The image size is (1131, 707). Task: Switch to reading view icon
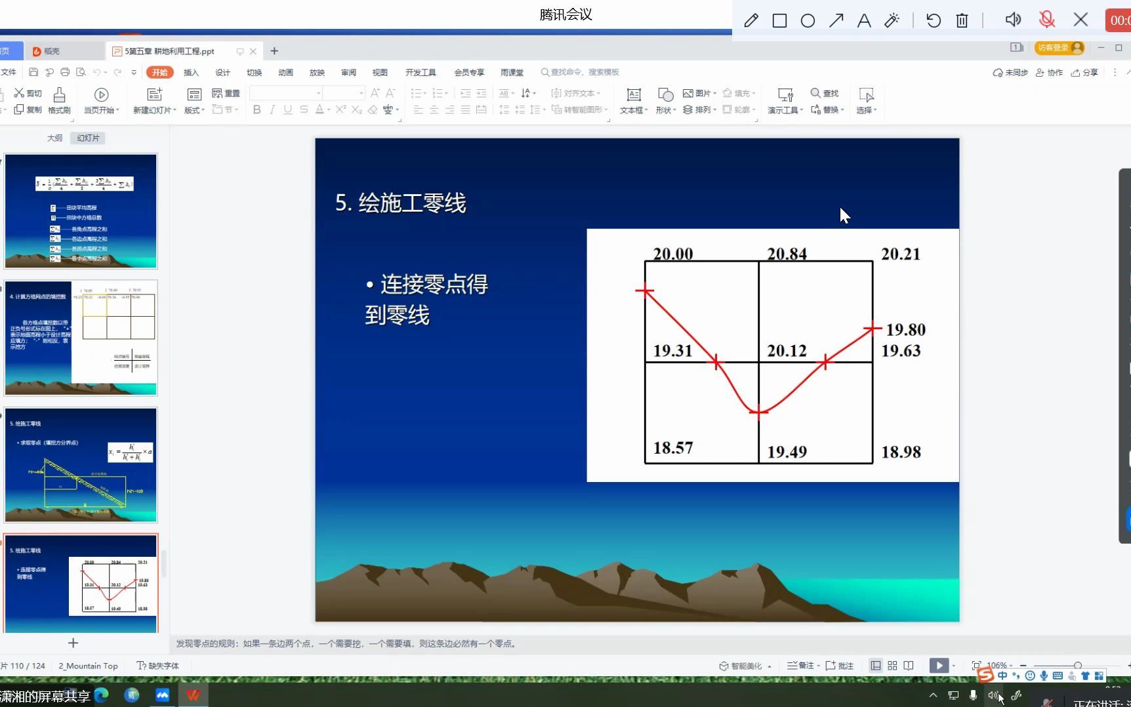coord(909,665)
